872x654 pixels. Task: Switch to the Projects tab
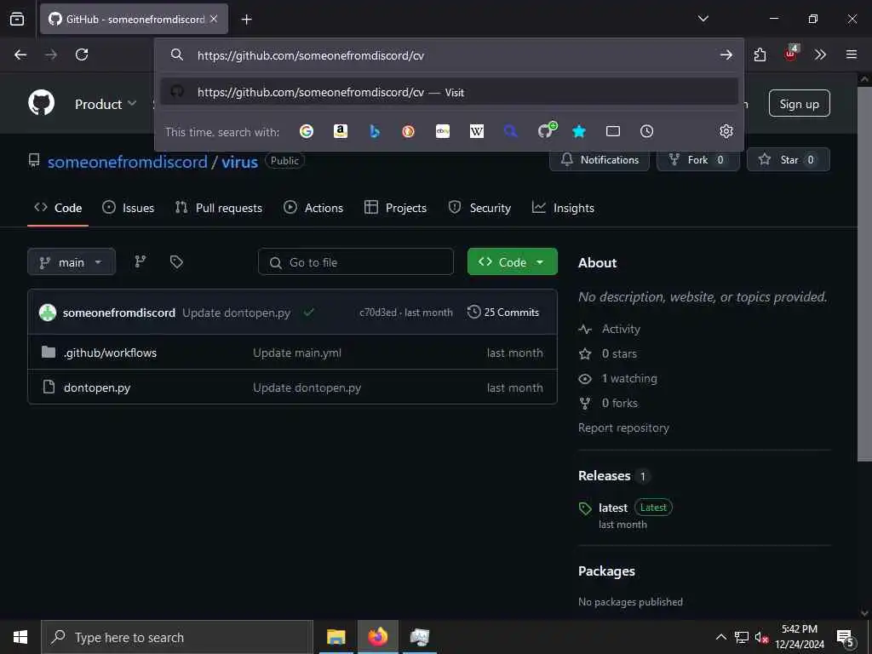395,208
